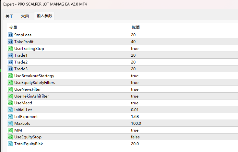Viewport: 238px width, 152px height.
Task: Select the boolean icon for UseNewsFilter
Action: pyautogui.click(x=10, y=89)
